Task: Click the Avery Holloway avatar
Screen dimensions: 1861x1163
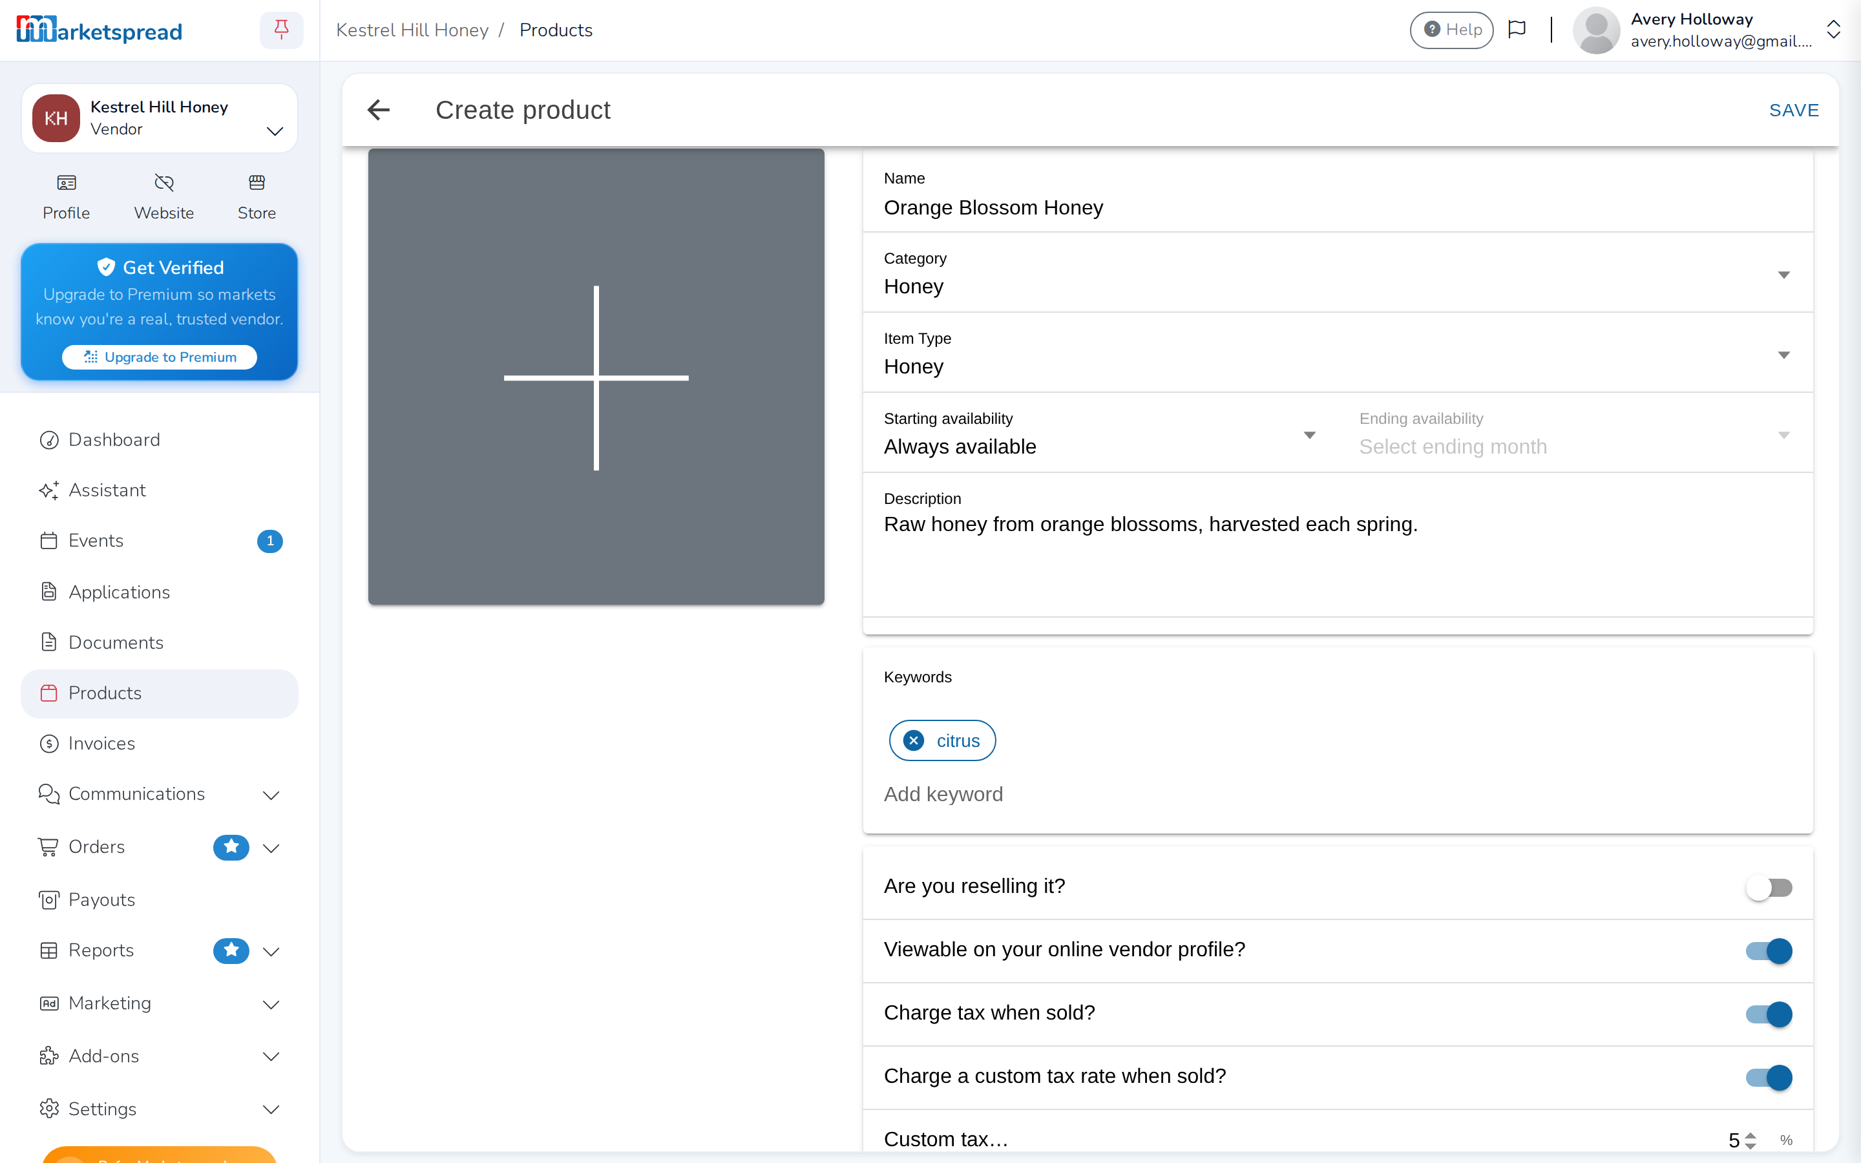Action: point(1597,30)
